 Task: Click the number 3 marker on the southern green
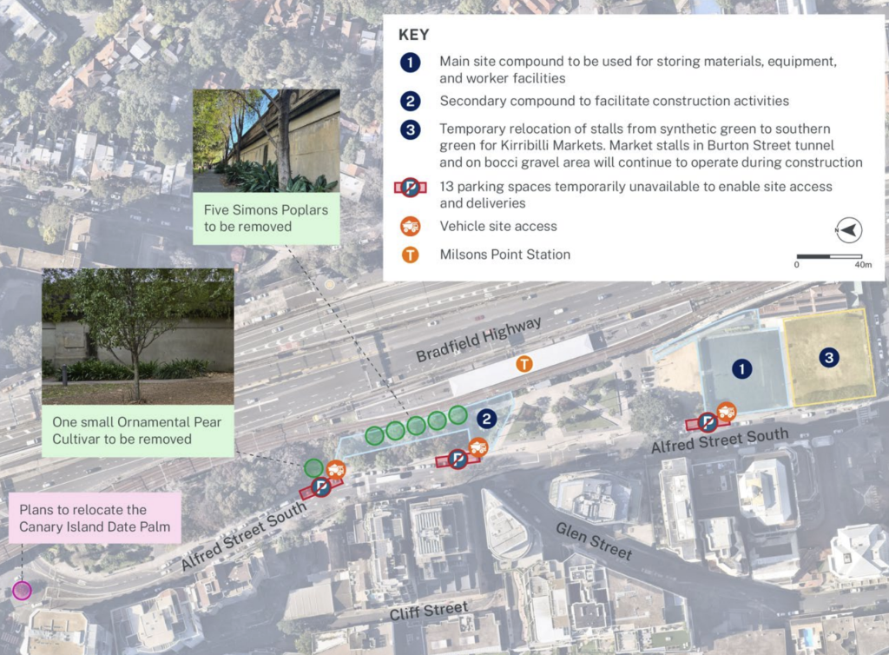[829, 357]
